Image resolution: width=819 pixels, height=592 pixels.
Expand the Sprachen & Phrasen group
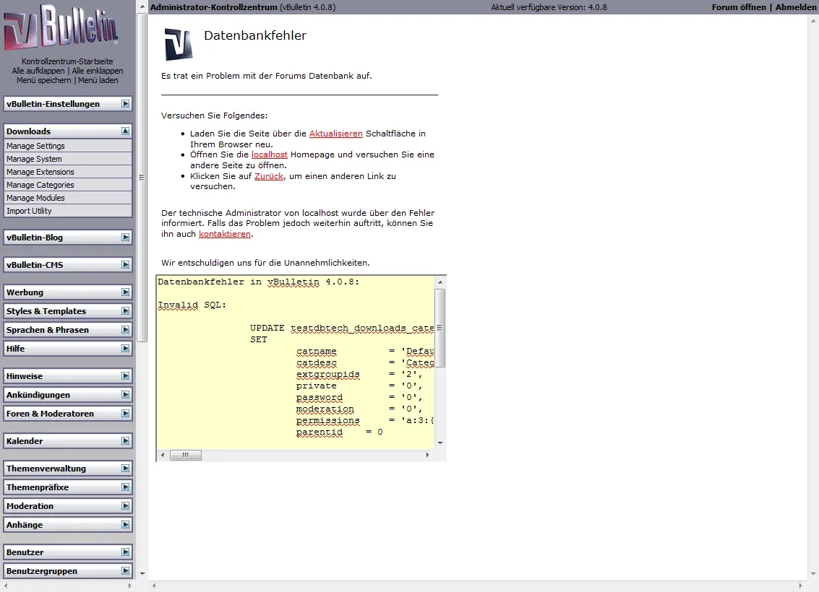pos(125,330)
